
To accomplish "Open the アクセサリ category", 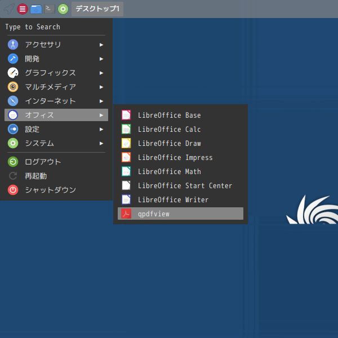I will pos(56,45).
